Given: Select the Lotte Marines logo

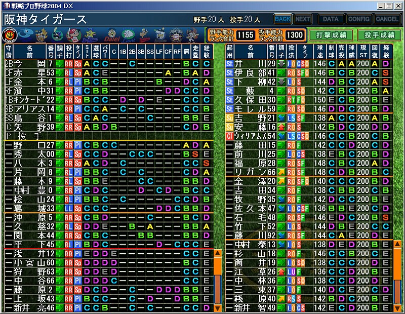Looking at the screenshot, I should point(160,35).
